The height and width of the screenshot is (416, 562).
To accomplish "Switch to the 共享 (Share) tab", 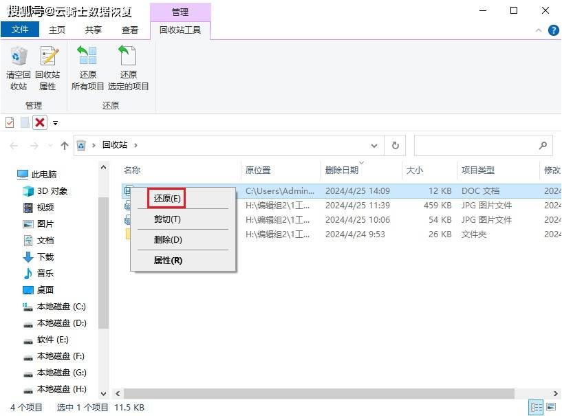I will (94, 30).
